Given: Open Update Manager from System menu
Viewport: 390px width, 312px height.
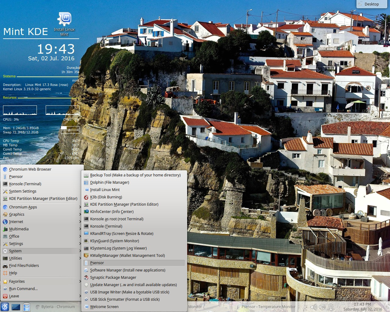Looking at the screenshot, I should [133, 285].
